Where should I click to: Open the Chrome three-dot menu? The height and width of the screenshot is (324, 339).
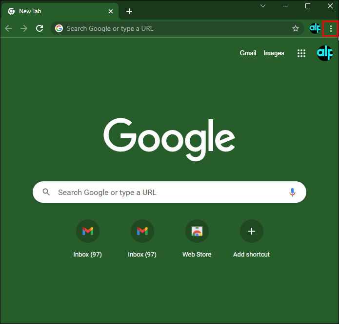(331, 29)
